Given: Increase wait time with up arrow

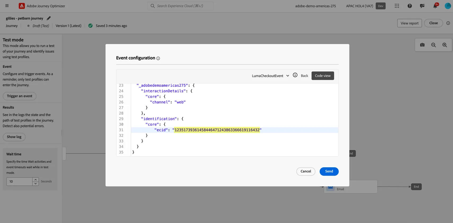Looking at the screenshot, I should [36, 180].
